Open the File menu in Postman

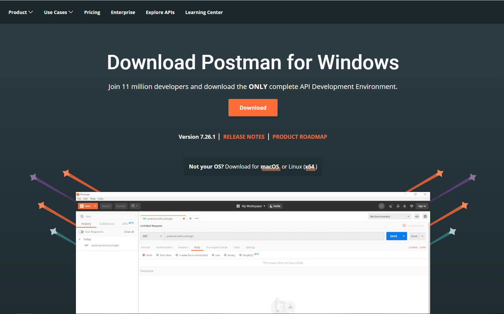tap(79, 199)
